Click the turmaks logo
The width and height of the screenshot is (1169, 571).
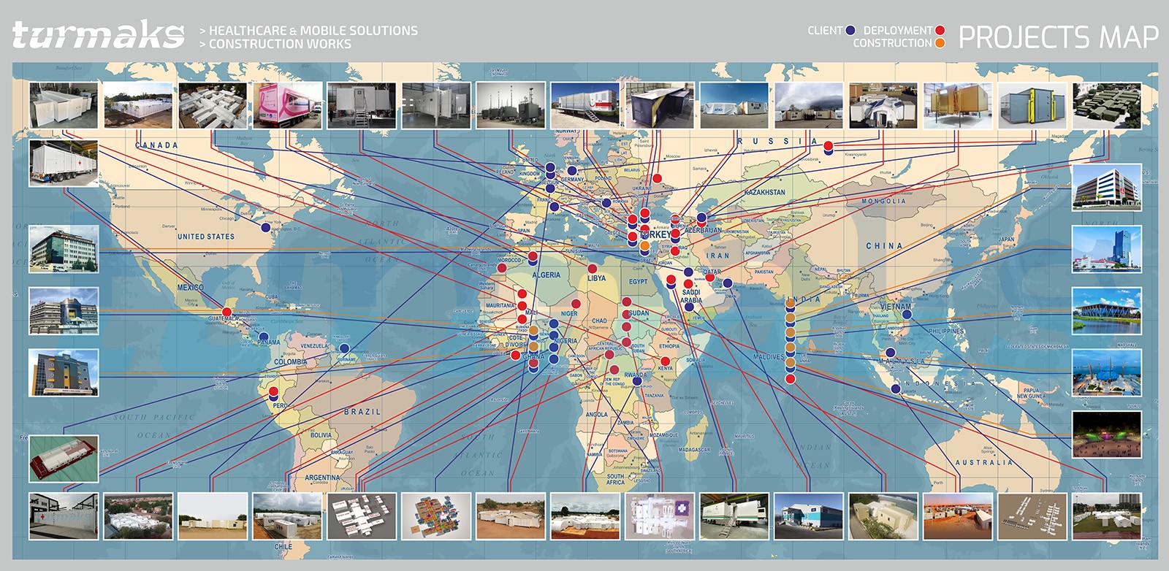point(98,35)
